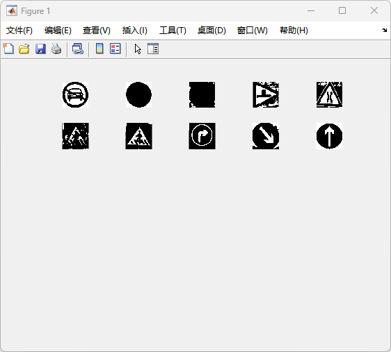Save figure with the floppy disk icon

tap(40, 49)
